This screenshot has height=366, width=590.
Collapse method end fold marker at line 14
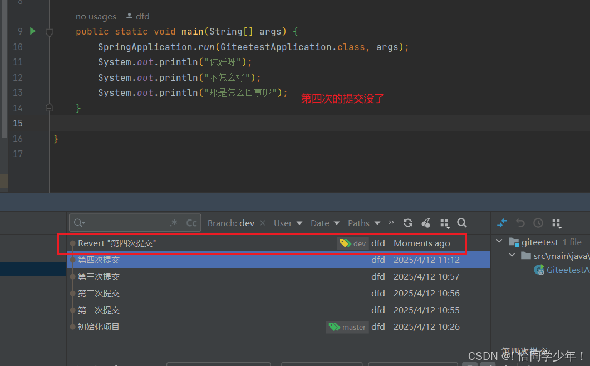(50, 108)
